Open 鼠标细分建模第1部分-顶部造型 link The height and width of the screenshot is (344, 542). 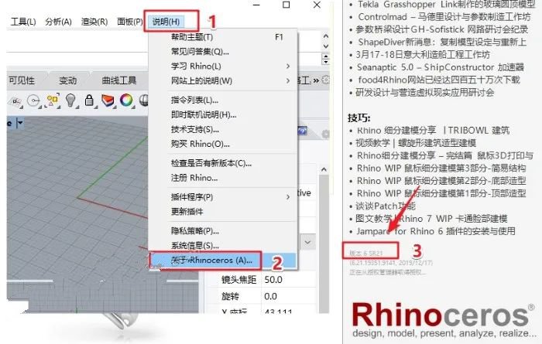click(441, 193)
